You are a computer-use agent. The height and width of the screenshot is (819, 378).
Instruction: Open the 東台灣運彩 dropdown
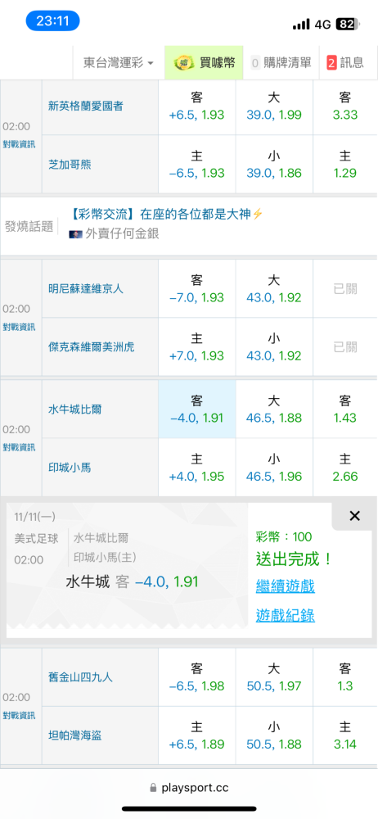[119, 63]
